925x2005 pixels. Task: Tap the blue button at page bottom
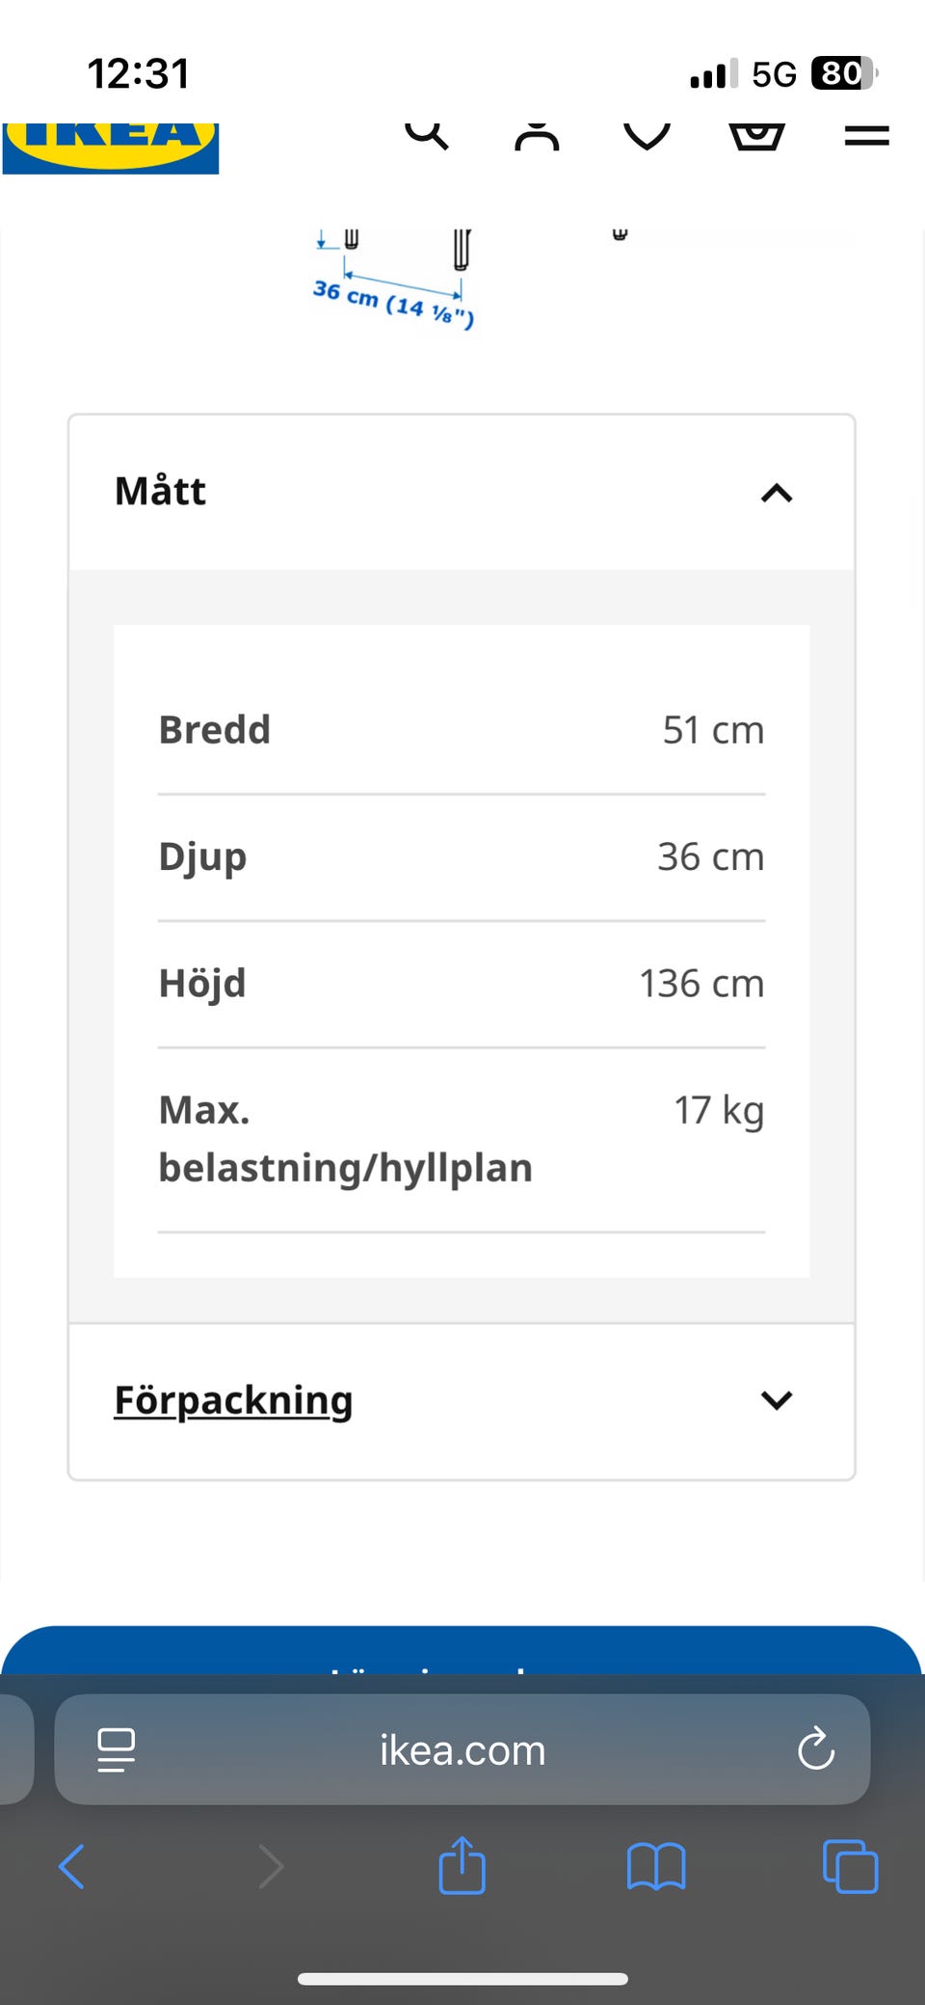pos(462,1650)
